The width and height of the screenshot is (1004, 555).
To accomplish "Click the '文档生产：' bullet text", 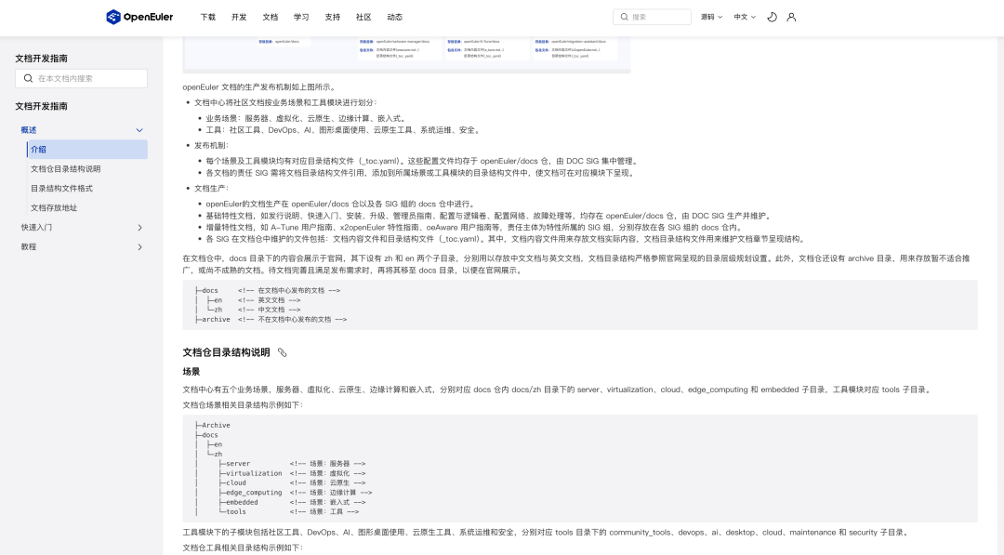I will [x=211, y=188].
